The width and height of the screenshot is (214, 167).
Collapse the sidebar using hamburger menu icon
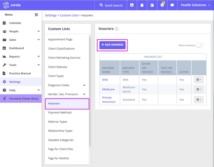pos(36,15)
